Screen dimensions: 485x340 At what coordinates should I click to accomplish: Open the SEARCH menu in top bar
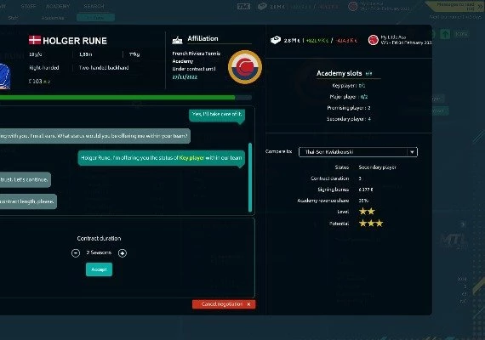[94, 6]
